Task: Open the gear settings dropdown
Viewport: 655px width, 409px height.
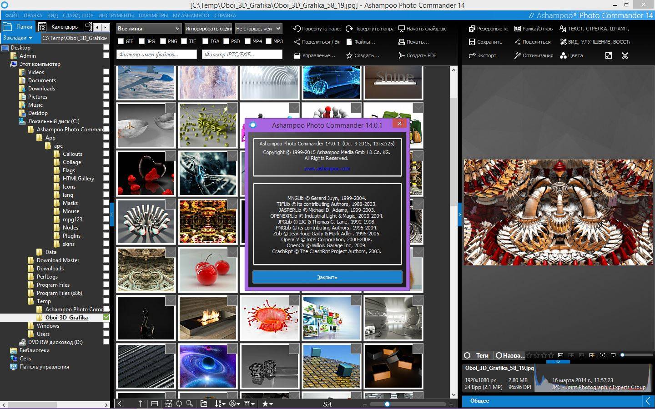Action: click(235, 404)
